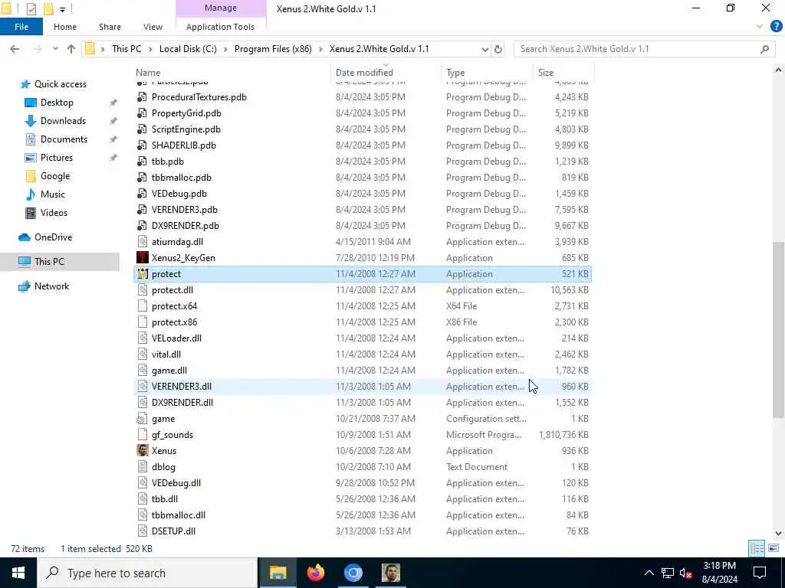The width and height of the screenshot is (785, 588).
Task: Open the address bar history dropdown
Action: point(484,49)
